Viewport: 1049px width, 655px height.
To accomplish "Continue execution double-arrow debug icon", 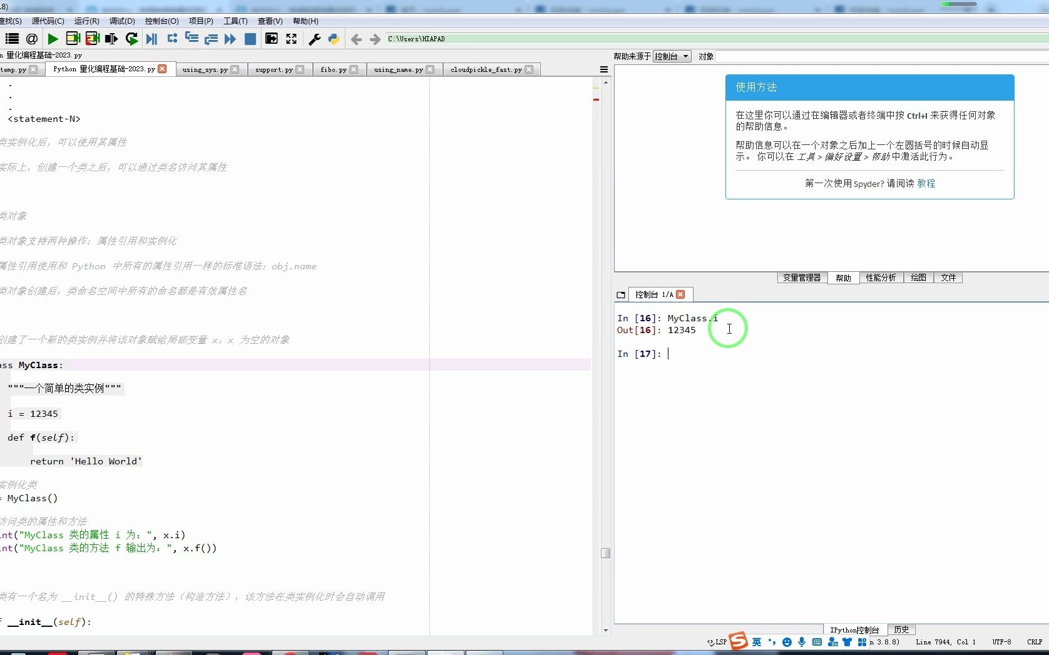I will click(230, 39).
